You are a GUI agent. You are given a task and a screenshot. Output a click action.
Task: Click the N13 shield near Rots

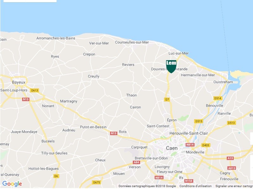click(x=114, y=133)
